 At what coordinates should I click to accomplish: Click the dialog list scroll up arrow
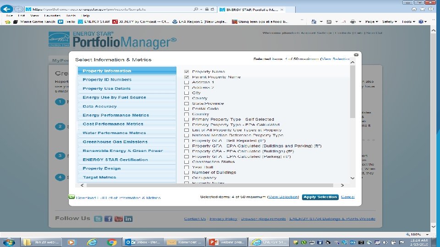[x=352, y=63]
